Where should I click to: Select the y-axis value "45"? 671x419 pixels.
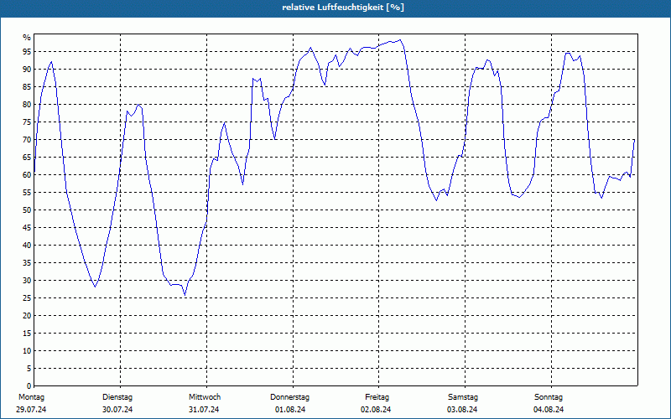coord(27,227)
